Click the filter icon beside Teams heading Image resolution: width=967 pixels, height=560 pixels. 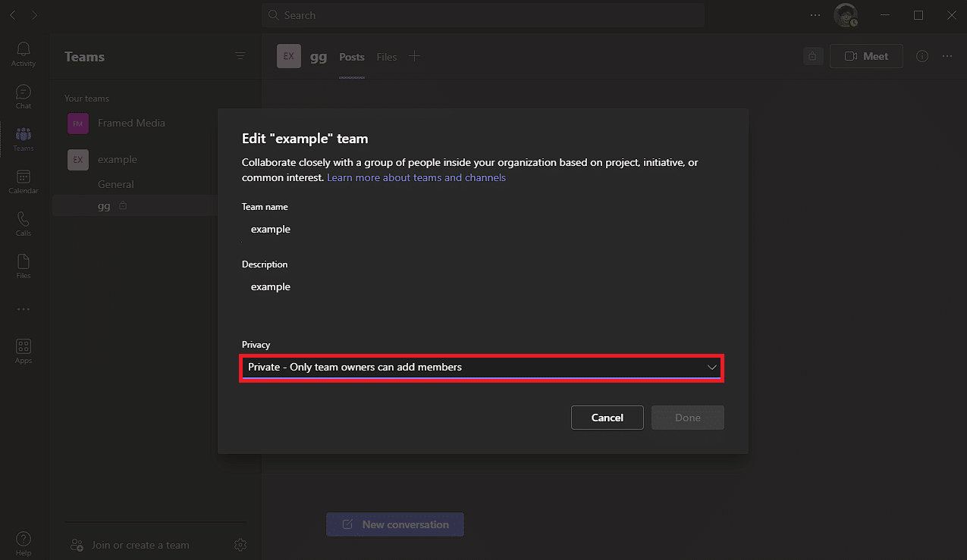(240, 56)
